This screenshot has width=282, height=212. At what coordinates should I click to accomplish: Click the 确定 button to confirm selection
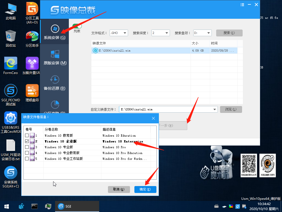tap(145, 189)
